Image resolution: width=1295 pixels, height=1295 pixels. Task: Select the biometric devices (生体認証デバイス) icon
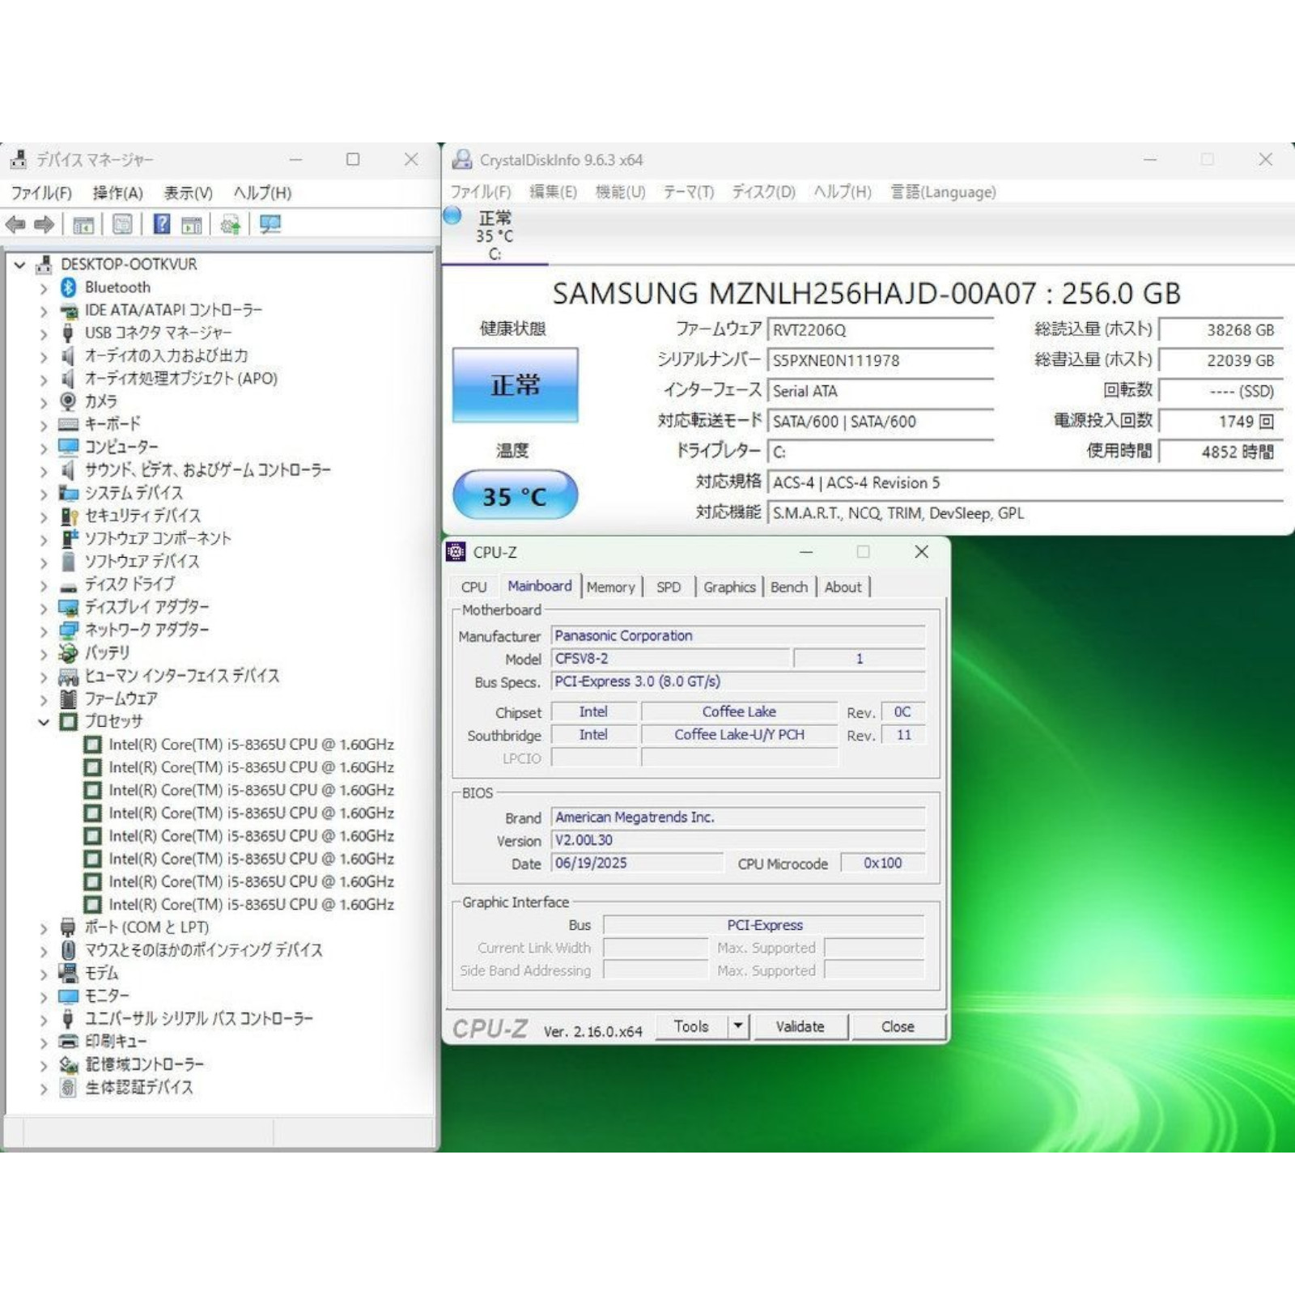tap(69, 1088)
